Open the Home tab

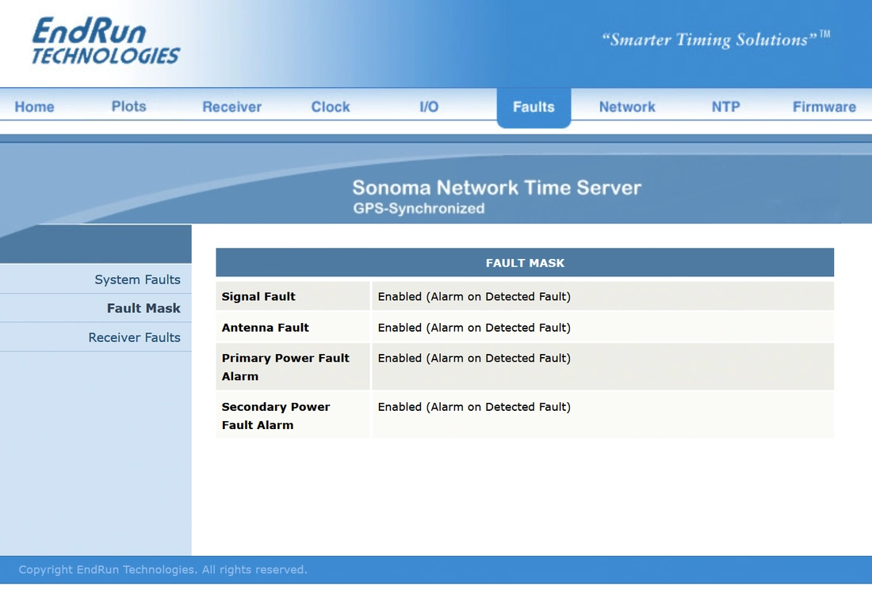tap(34, 107)
